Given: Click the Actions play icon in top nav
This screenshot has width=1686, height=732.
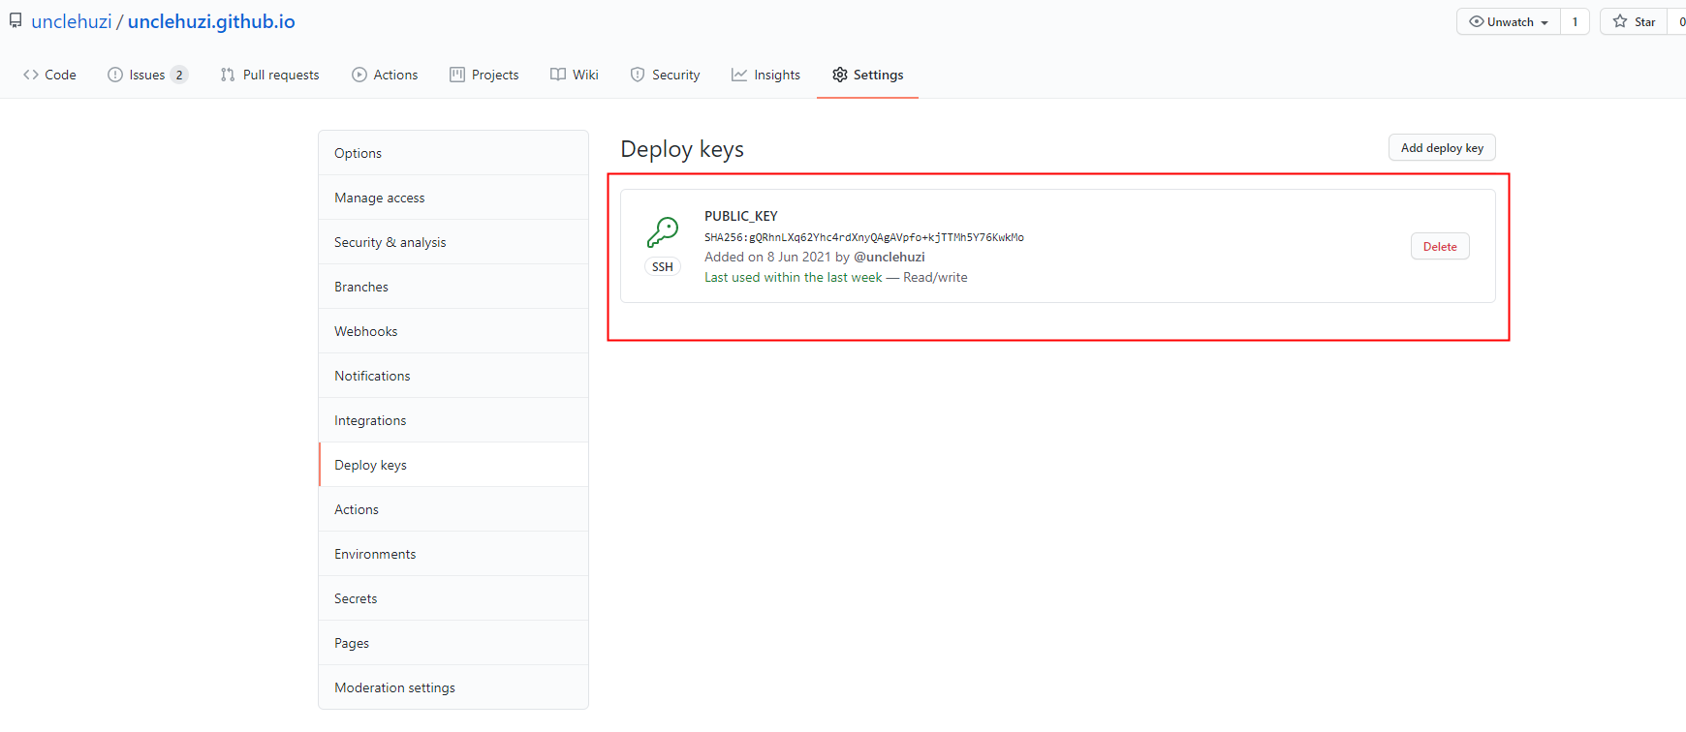Looking at the screenshot, I should [x=359, y=75].
